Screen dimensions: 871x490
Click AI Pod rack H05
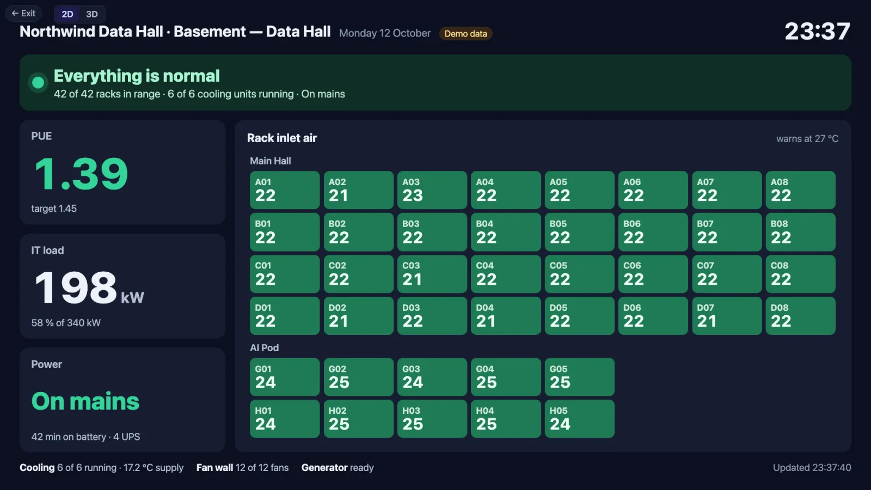(579, 419)
